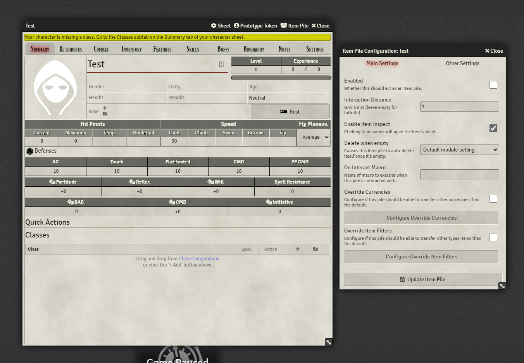524x363 pixels.
Task: Switch to the Other Settings tab
Action: [x=462, y=63]
